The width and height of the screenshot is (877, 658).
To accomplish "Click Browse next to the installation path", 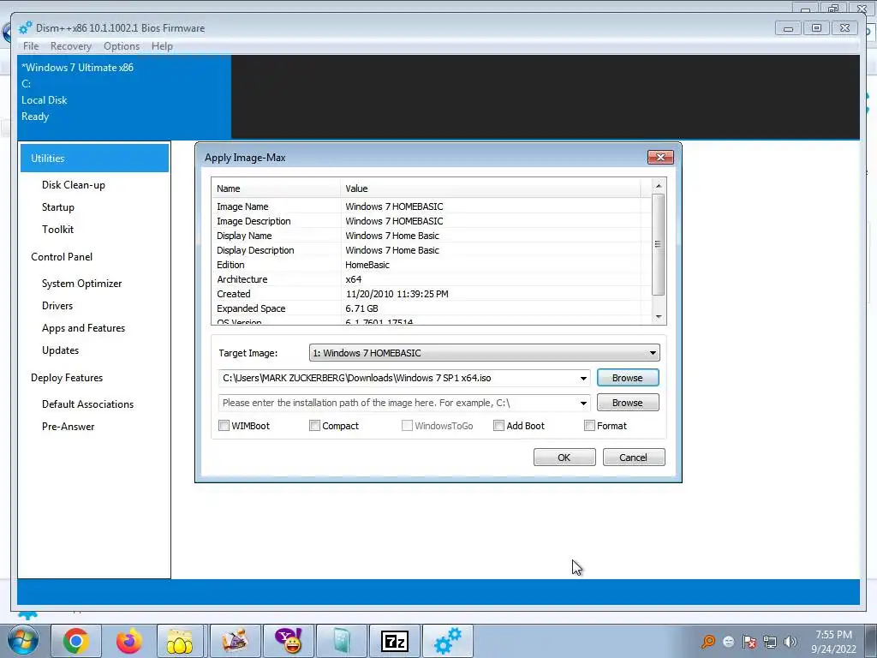I will (x=628, y=403).
